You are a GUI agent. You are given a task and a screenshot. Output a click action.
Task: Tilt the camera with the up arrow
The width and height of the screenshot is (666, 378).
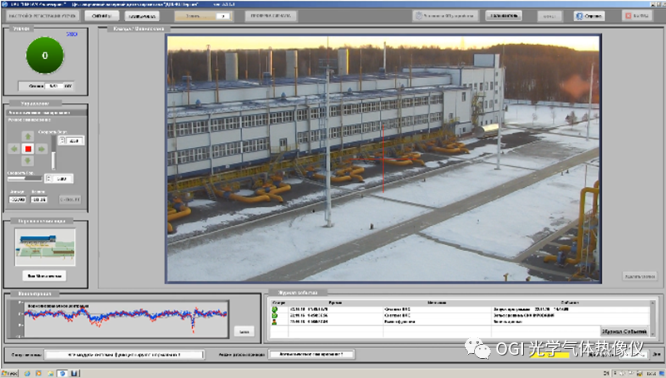point(28,136)
